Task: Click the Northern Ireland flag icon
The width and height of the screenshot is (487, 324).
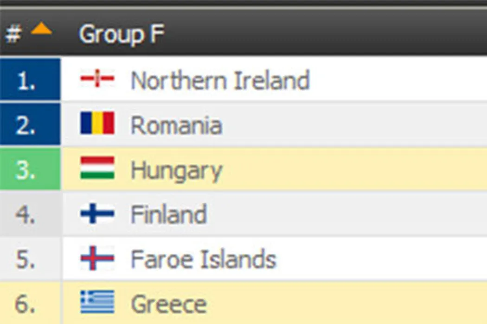Action: click(x=97, y=79)
